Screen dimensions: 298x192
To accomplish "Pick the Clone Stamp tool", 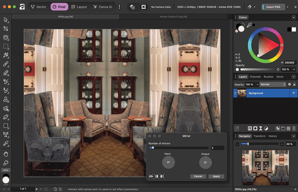I will pos(6,99).
